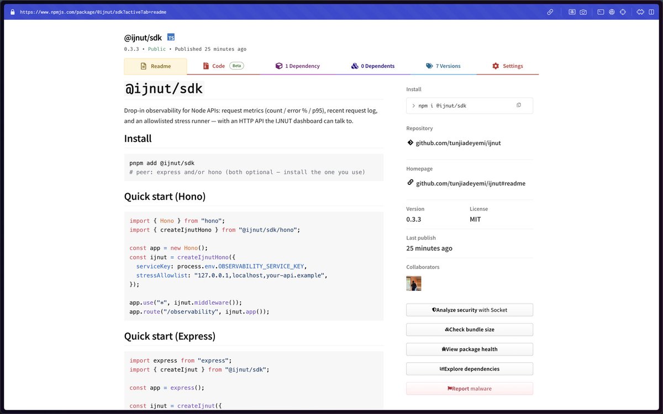Click the Last publish 25 minutes ago value
The image size is (663, 414).
click(x=429, y=248)
